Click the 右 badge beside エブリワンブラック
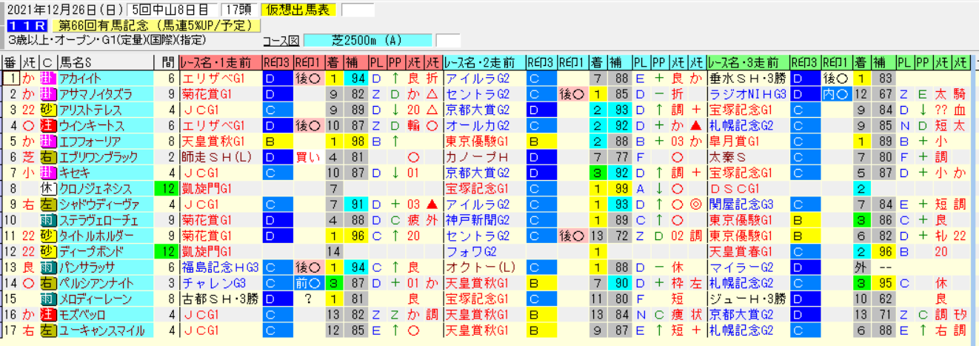This screenshot has width=979, height=346. [x=47, y=157]
